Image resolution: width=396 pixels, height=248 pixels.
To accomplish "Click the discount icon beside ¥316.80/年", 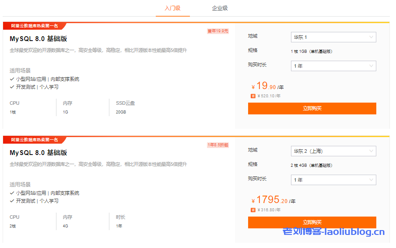I will [x=253, y=210].
